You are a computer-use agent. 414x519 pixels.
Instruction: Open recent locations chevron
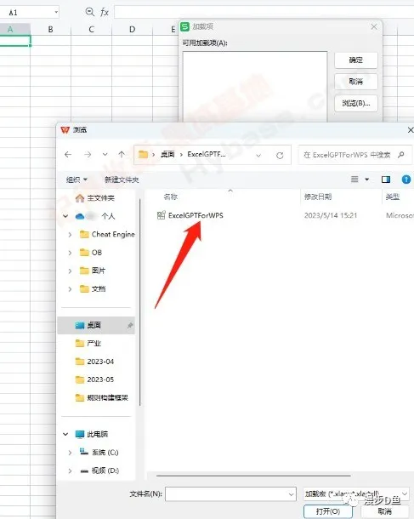click(105, 155)
